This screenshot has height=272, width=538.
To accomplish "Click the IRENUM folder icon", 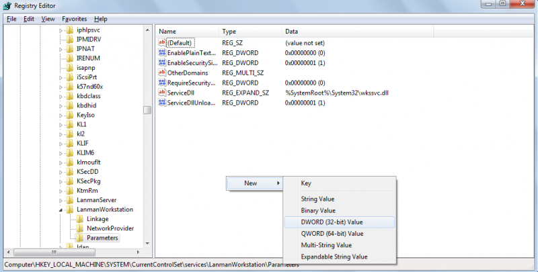I will (70, 58).
